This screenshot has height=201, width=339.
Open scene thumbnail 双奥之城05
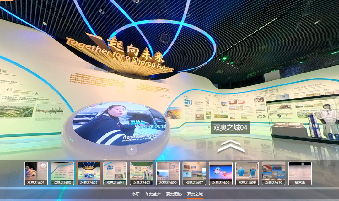tap(142, 173)
